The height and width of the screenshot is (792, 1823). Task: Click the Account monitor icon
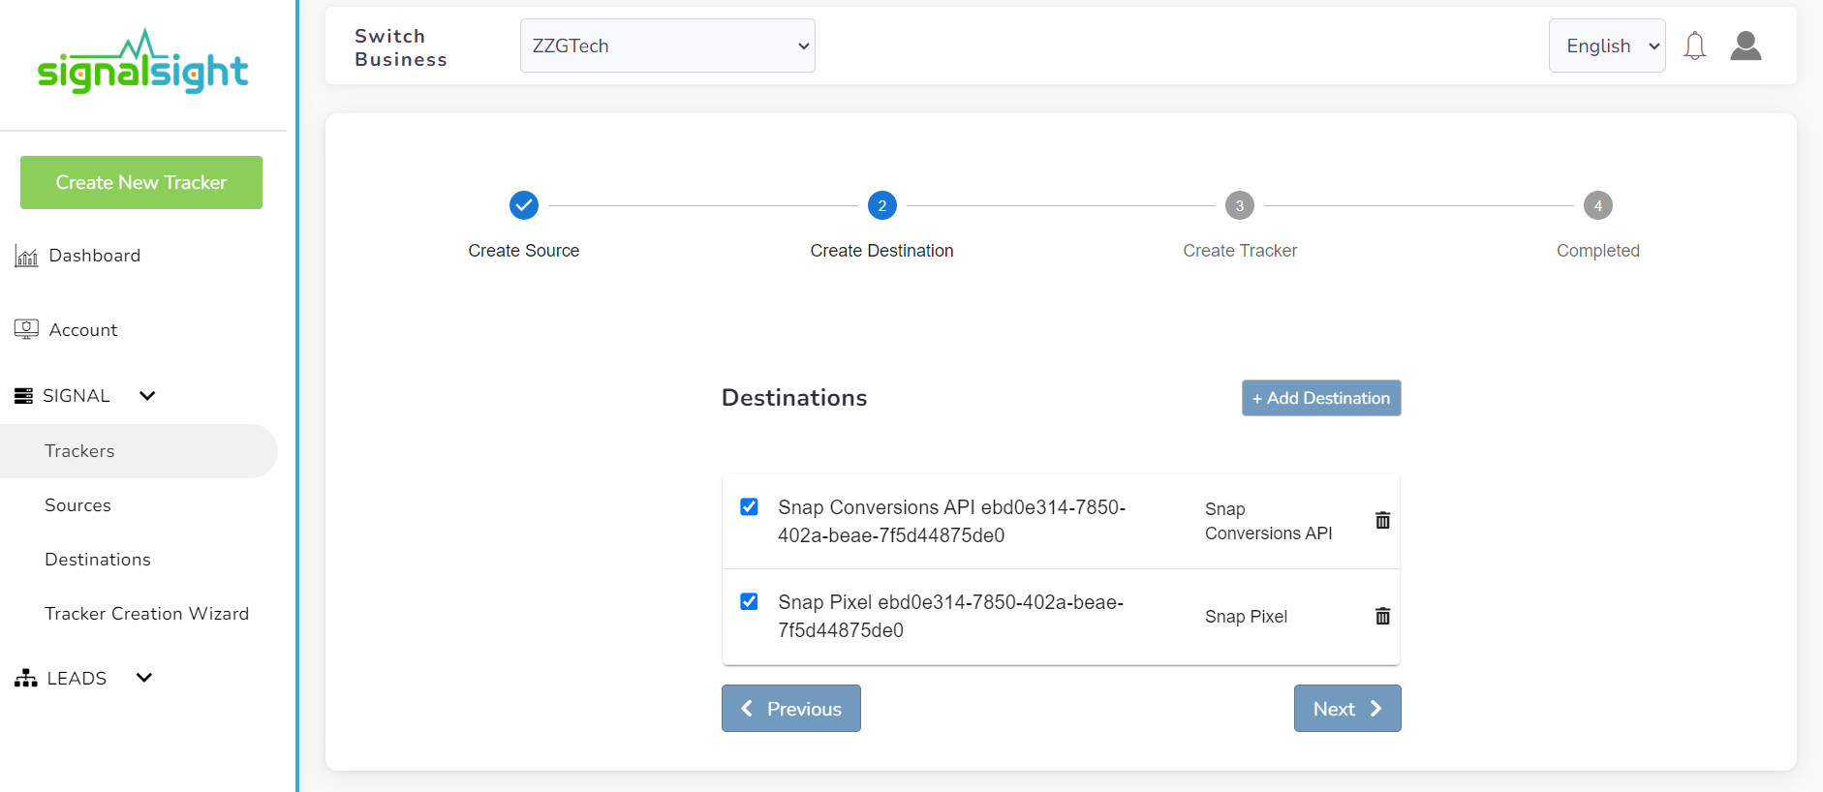point(26,329)
